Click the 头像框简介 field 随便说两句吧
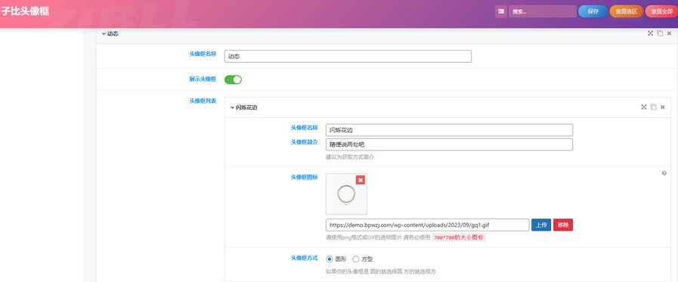 coord(449,144)
